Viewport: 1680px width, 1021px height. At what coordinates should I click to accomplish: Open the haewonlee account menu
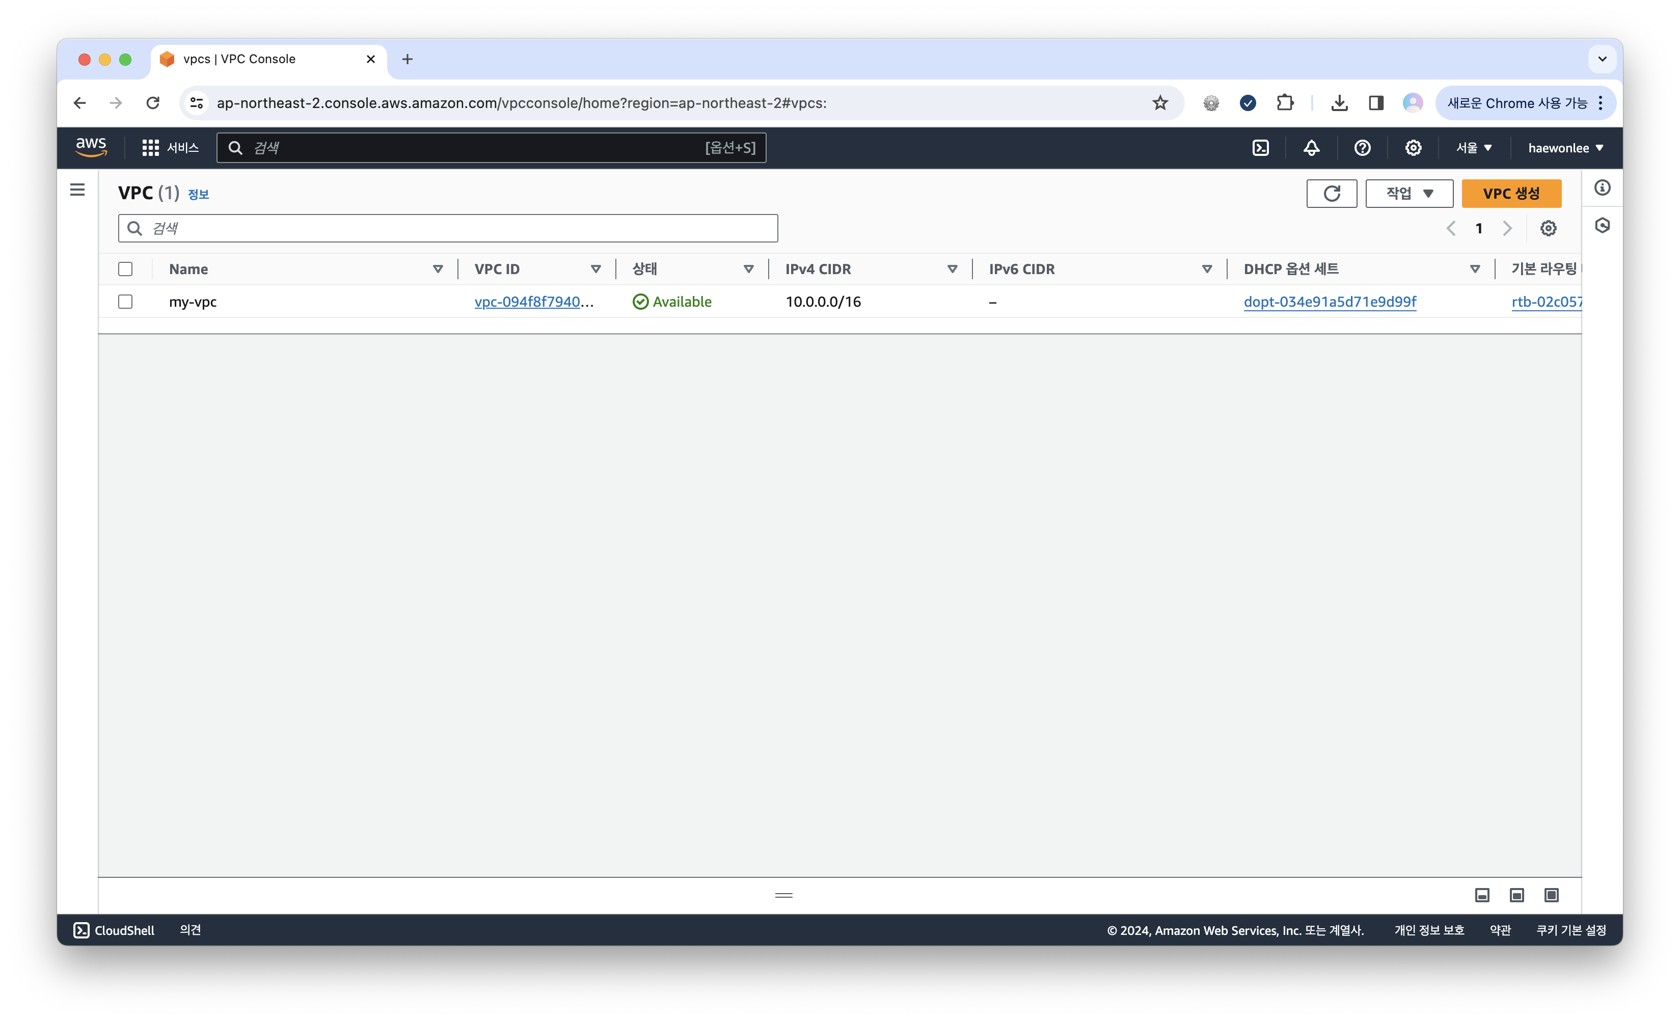pos(1564,147)
